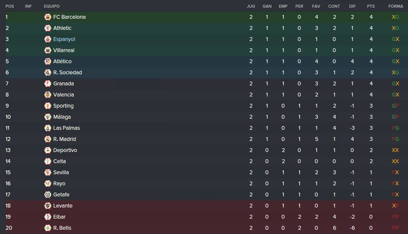Open the R. Sociedad team link
Screen dimensions: 408x234
(67, 73)
